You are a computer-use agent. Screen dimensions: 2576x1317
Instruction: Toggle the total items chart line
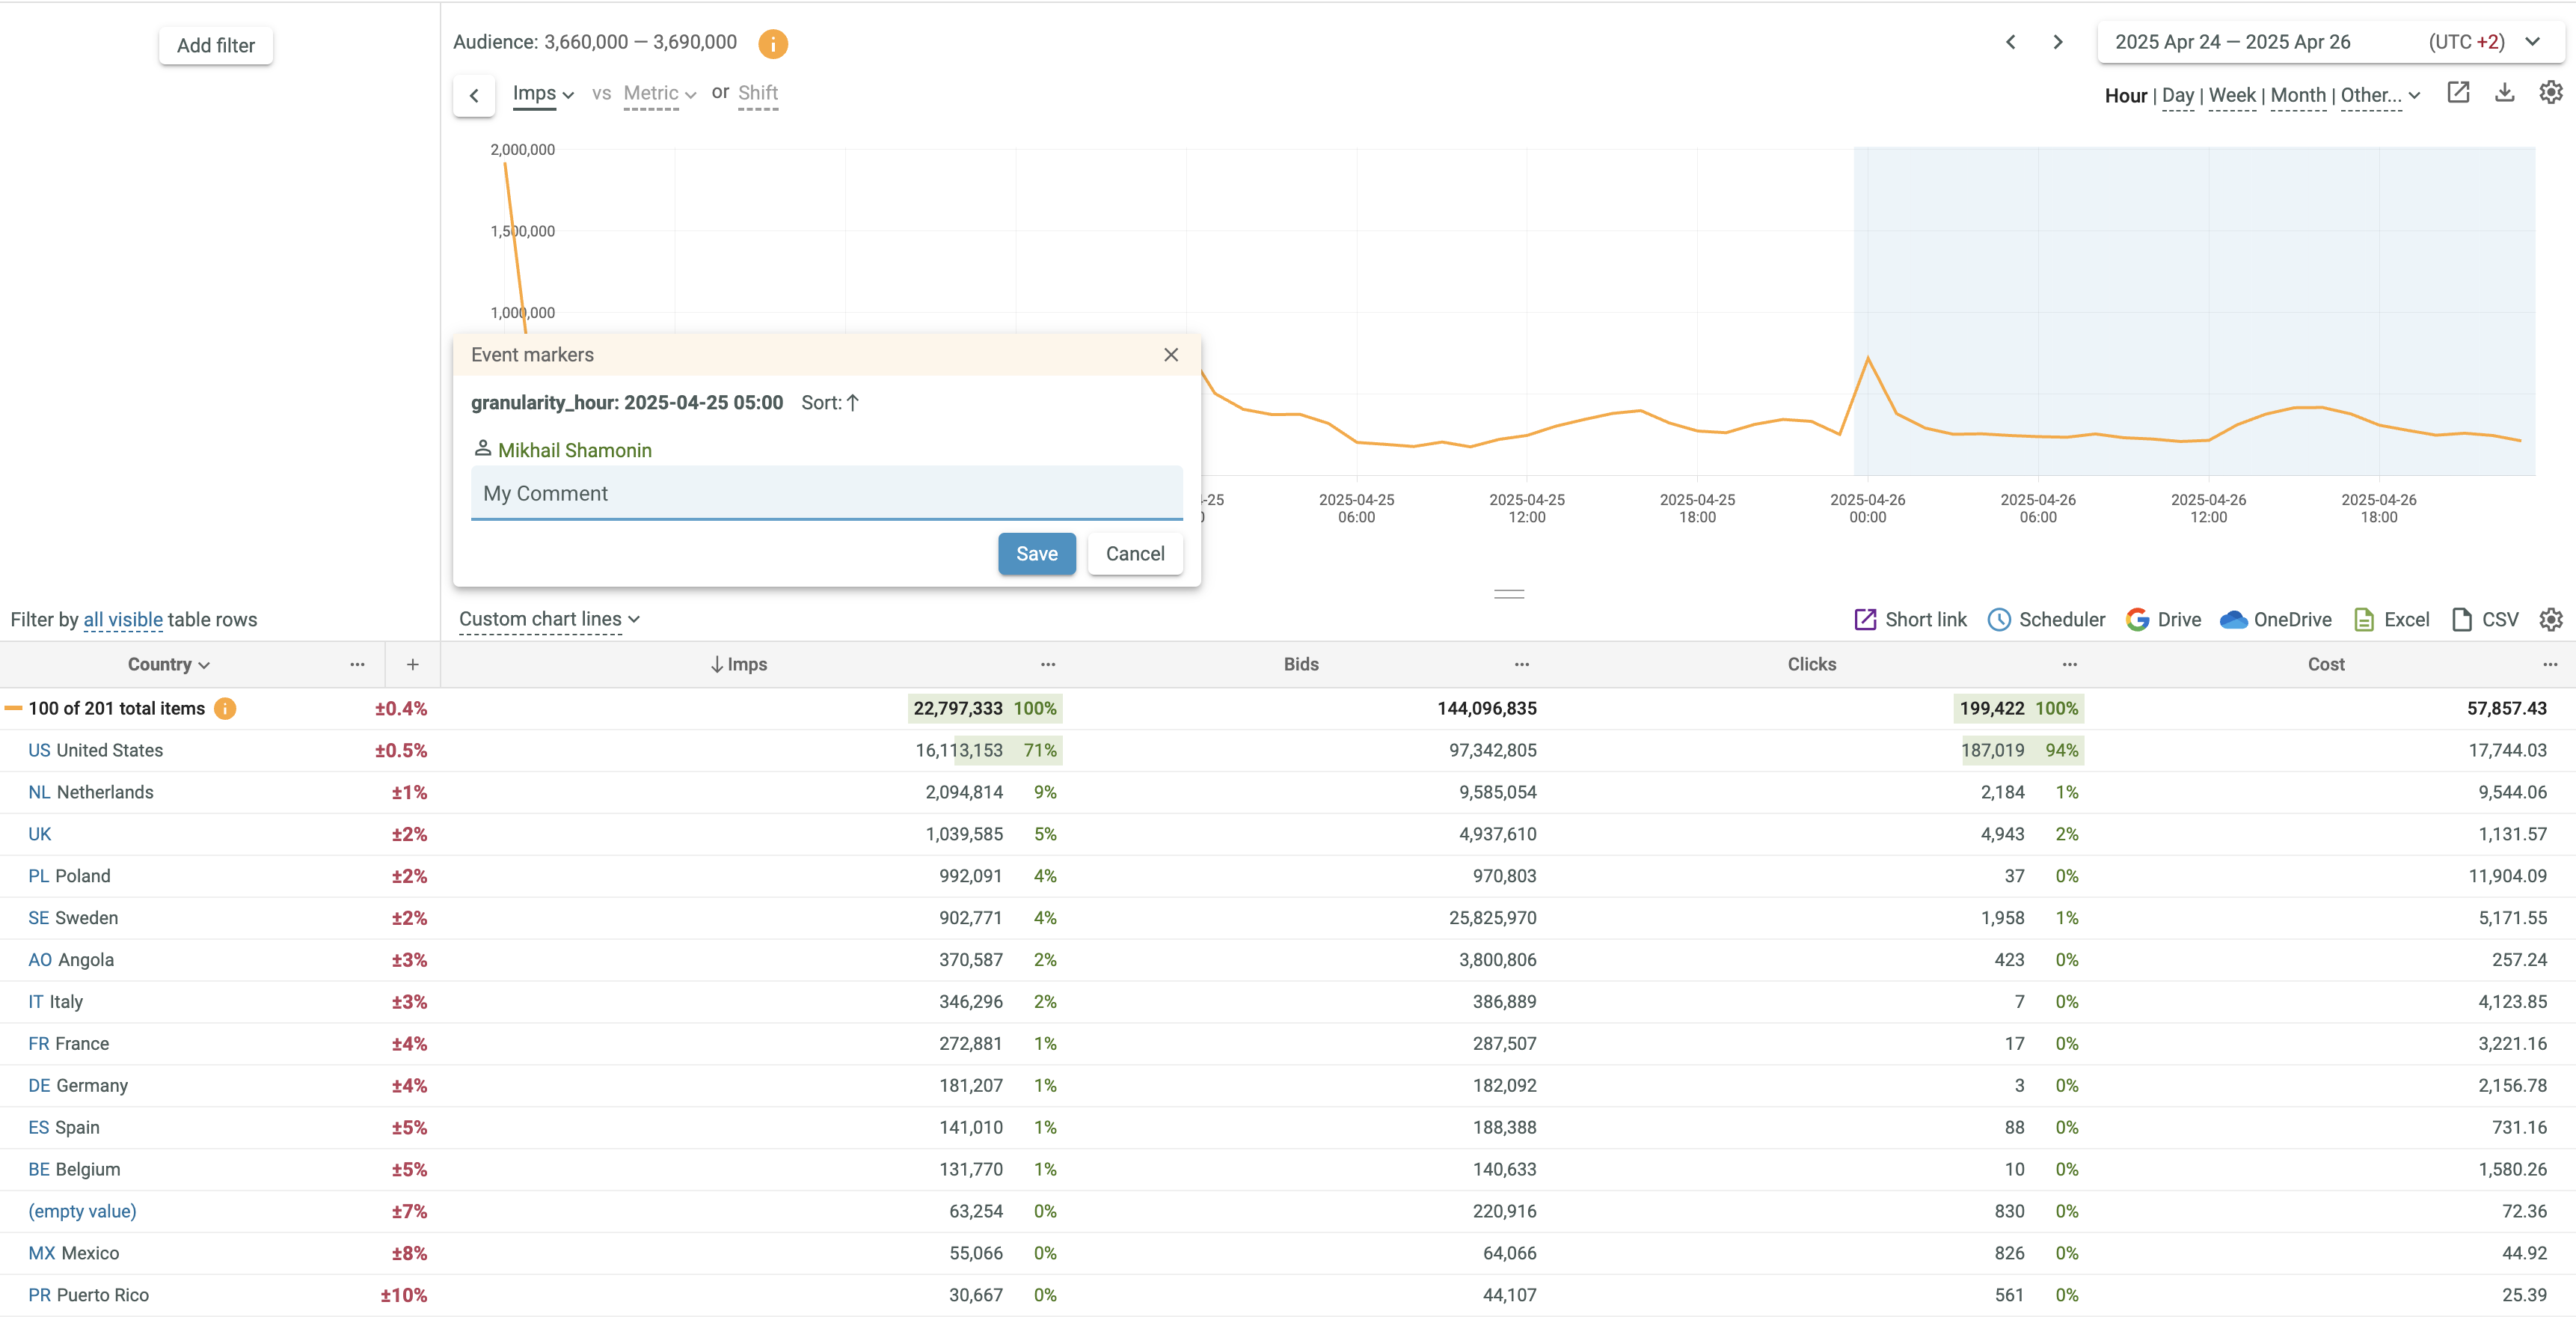(14, 709)
